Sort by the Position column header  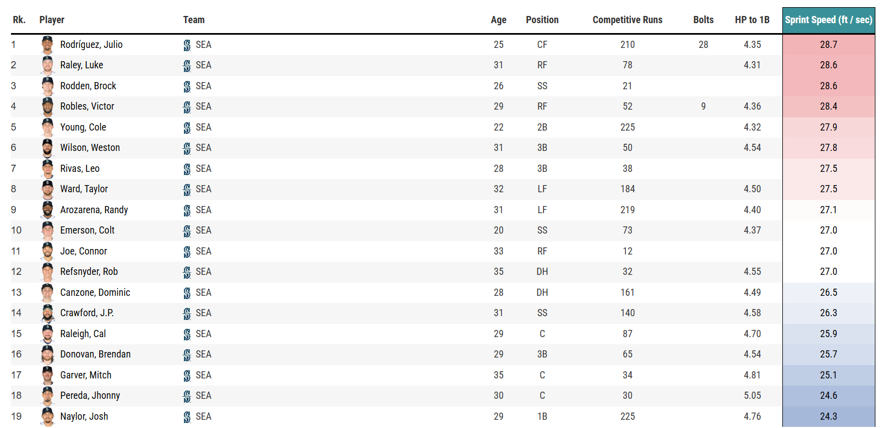click(x=542, y=20)
